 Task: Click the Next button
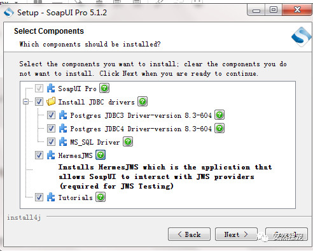(236, 234)
